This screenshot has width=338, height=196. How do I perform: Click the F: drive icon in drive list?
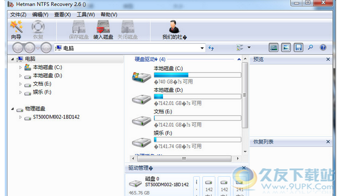point(142,142)
